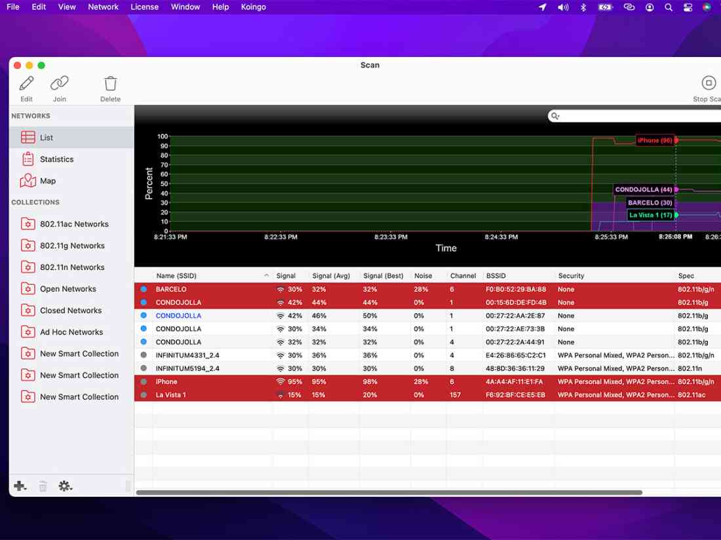Image resolution: width=721 pixels, height=540 pixels.
Task: Sort by Name (SSID) column header
Action: 210,276
